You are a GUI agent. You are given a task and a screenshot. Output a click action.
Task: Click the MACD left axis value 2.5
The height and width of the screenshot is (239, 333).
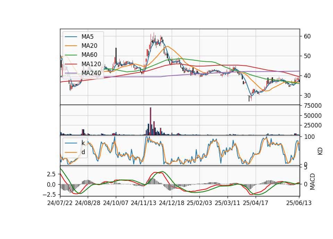click(51, 174)
